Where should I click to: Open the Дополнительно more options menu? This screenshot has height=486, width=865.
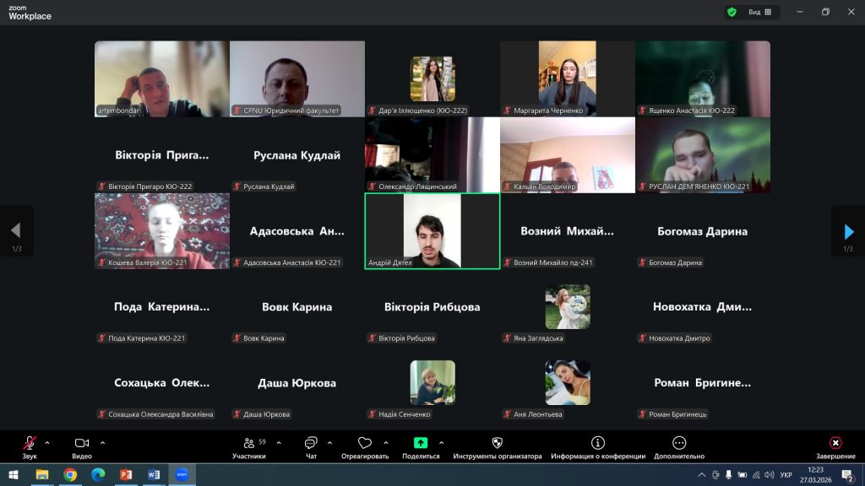pos(679,444)
